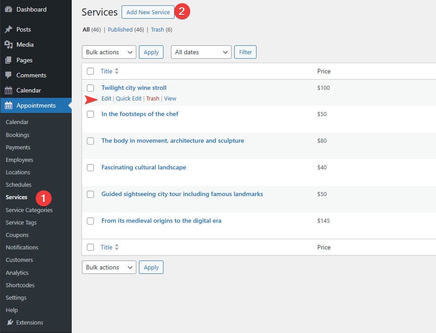Open the Bulk actions dropdown
The height and width of the screenshot is (333, 436).
(x=109, y=52)
